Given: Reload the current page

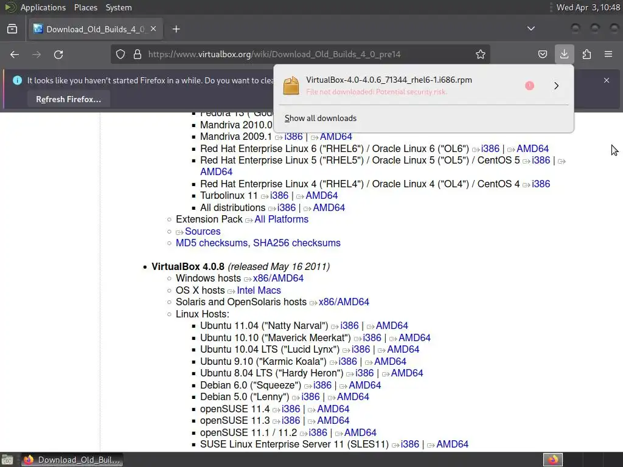Looking at the screenshot, I should tap(58, 54).
